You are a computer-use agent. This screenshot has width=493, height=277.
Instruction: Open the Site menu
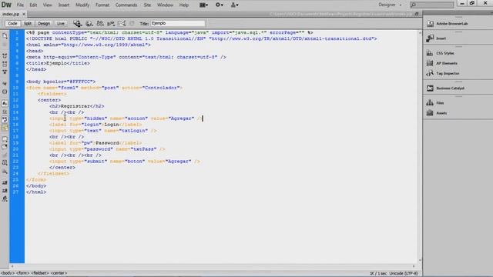(147, 5)
